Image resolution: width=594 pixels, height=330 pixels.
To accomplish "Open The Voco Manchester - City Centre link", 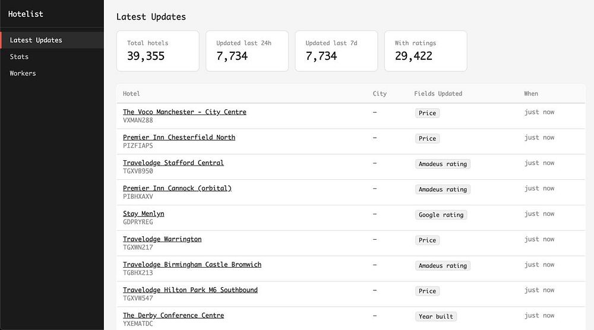I will (184, 112).
